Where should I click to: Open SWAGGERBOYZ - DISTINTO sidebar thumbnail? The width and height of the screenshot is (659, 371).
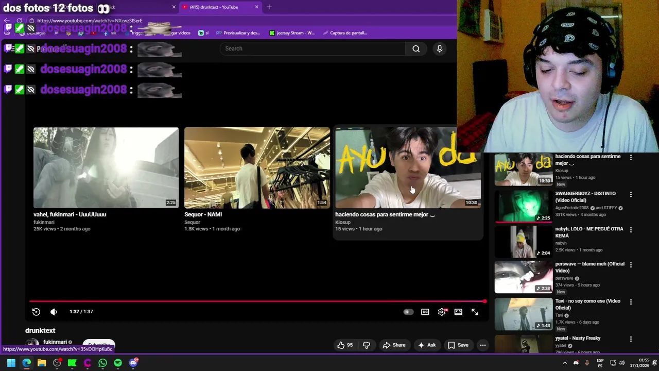click(x=523, y=206)
